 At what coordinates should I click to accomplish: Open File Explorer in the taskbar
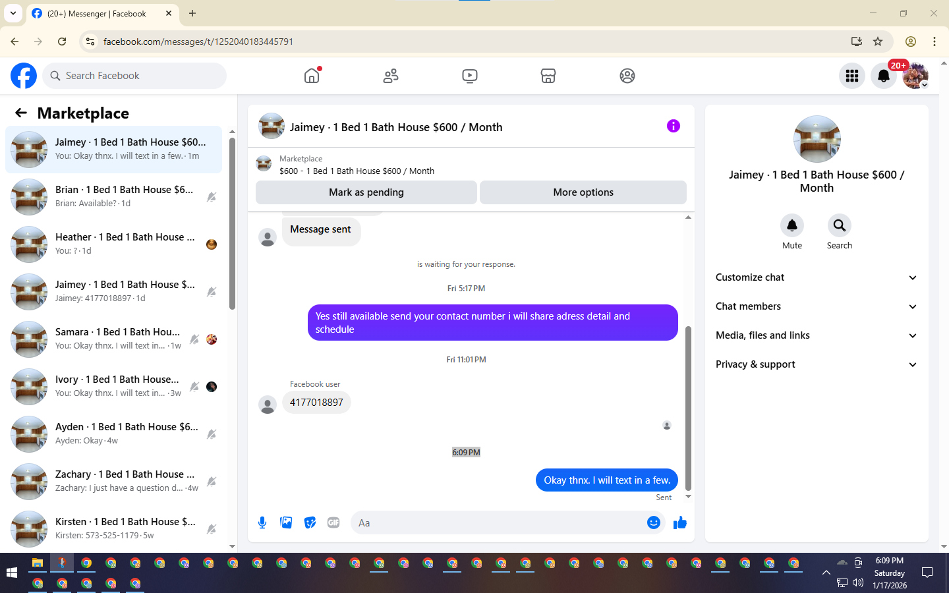pyautogui.click(x=38, y=563)
